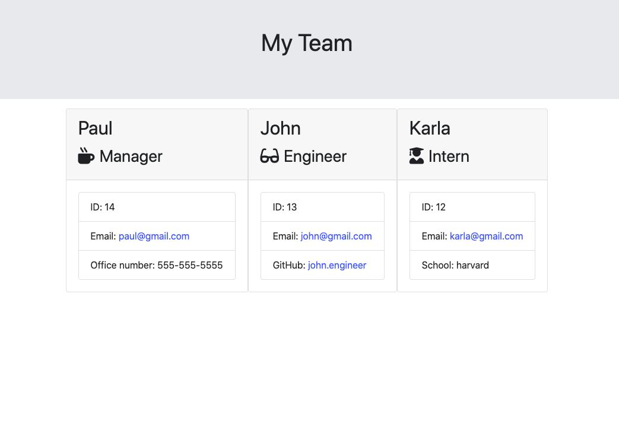Click the Intern role title
The height and width of the screenshot is (431, 619).
click(x=449, y=157)
